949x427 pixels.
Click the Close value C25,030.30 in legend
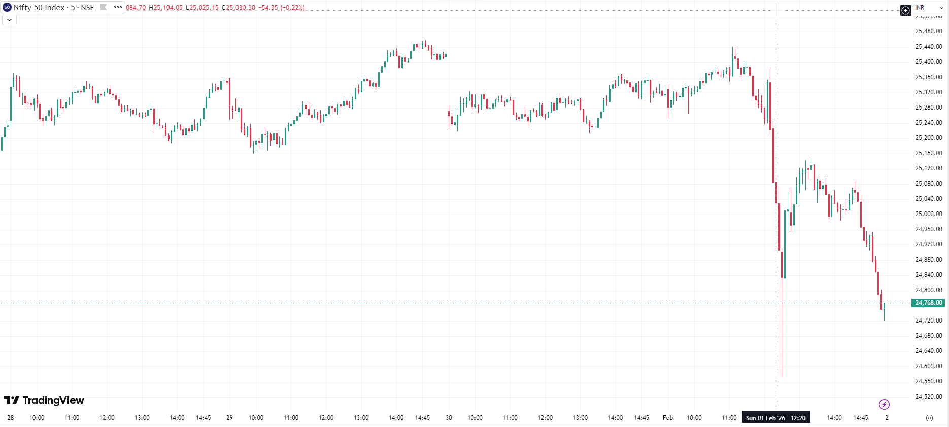(239, 8)
